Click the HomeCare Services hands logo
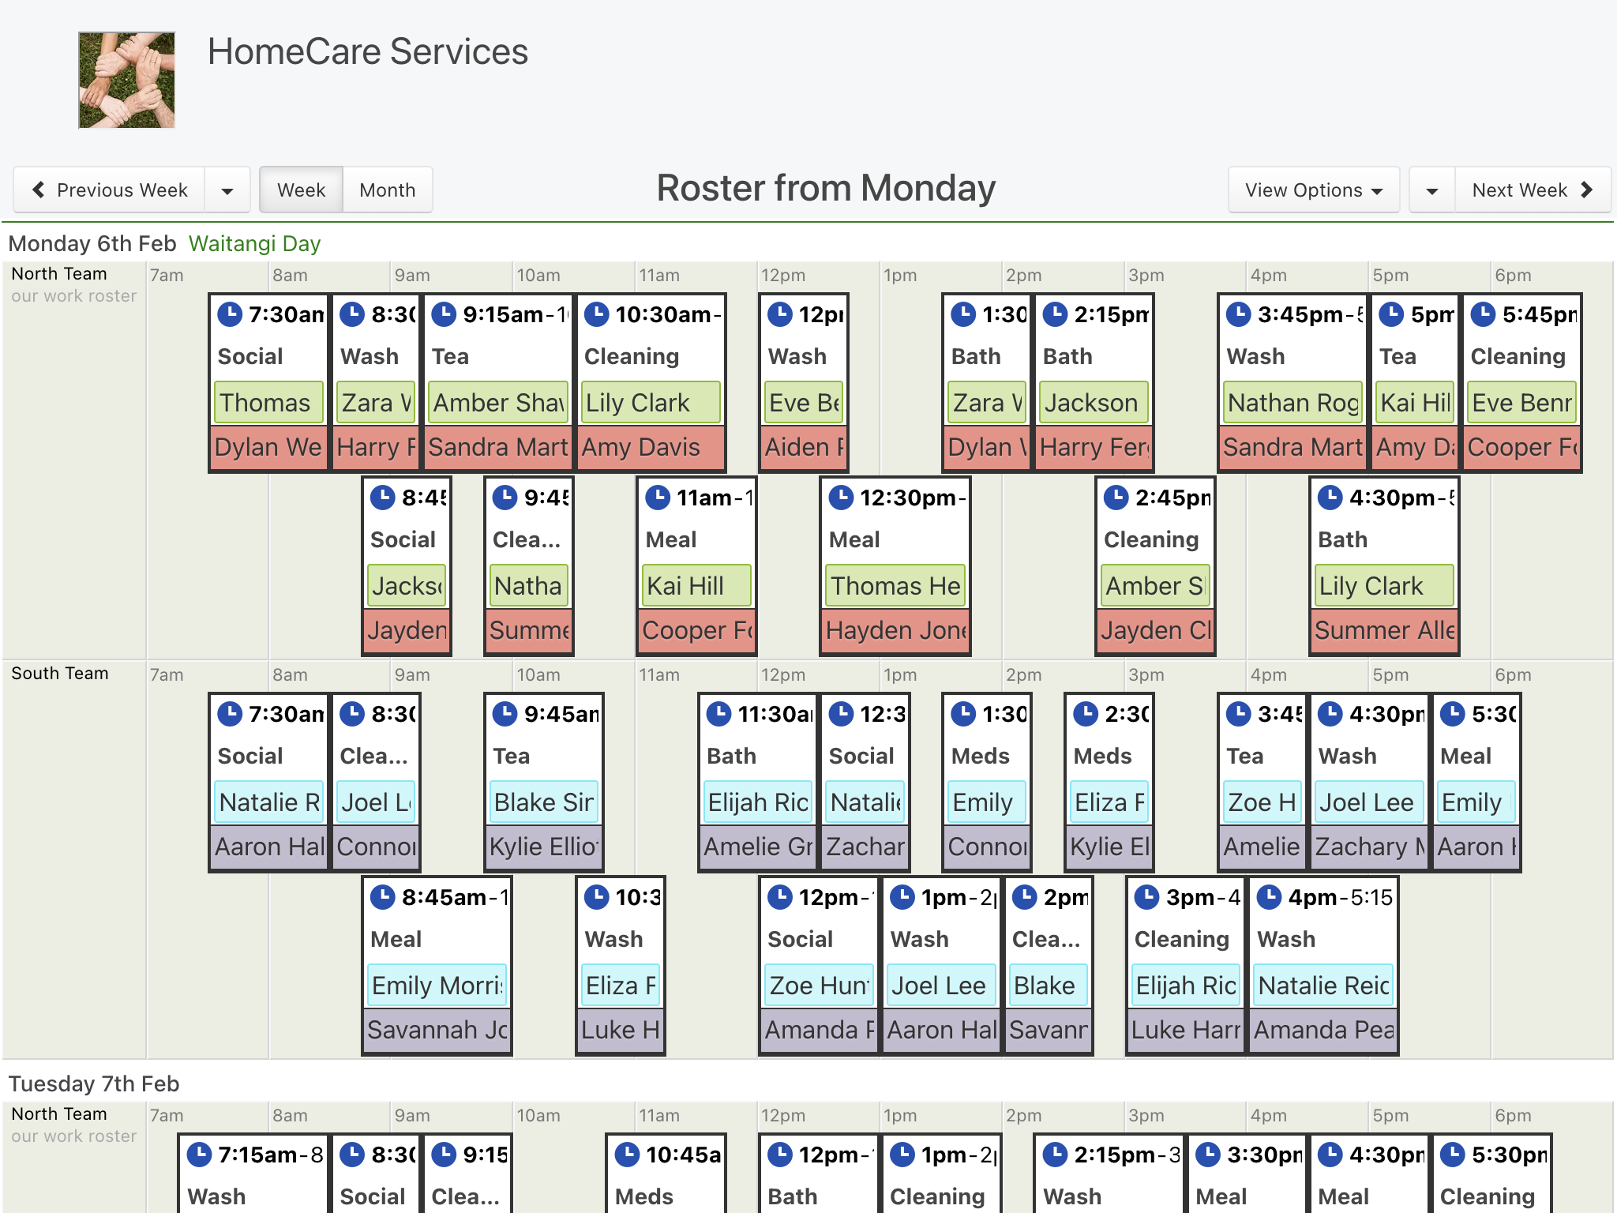The height and width of the screenshot is (1213, 1617). tap(126, 80)
